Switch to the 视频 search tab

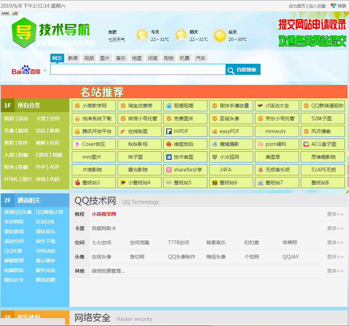(x=89, y=58)
